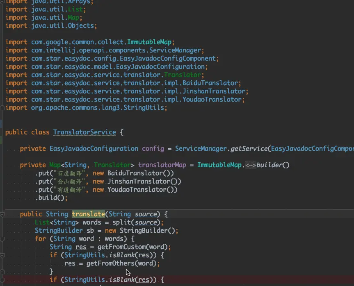Click the sb variable declaration

pyautogui.click(x=90, y=231)
